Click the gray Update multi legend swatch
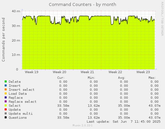165x129 pixels. [x=6, y=113]
